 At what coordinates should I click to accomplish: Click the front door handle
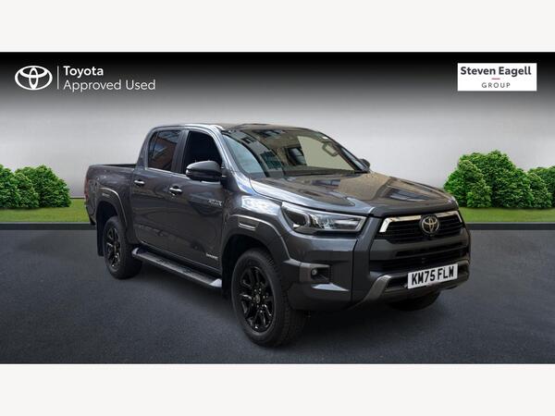[x=175, y=190]
